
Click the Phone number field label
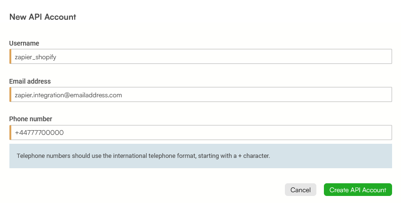pos(31,119)
